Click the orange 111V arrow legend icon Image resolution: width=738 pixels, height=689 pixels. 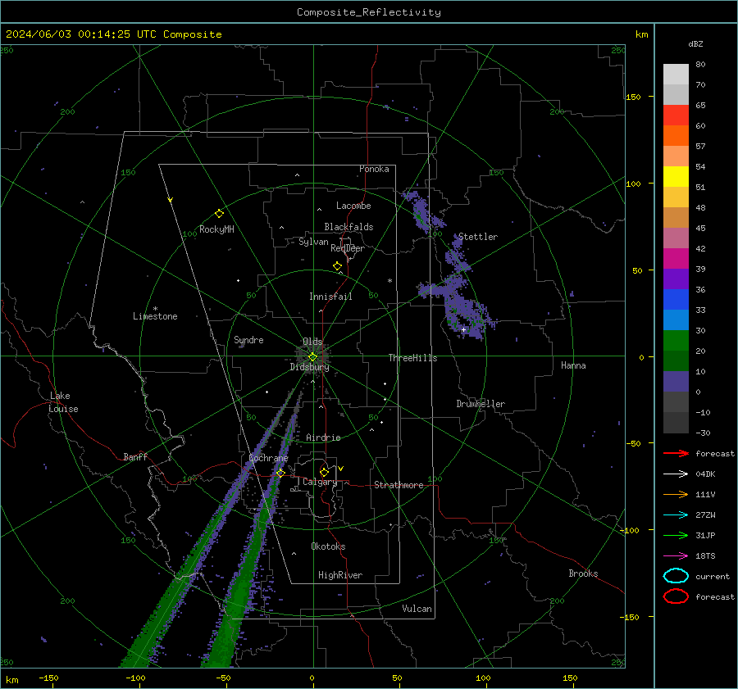676,494
